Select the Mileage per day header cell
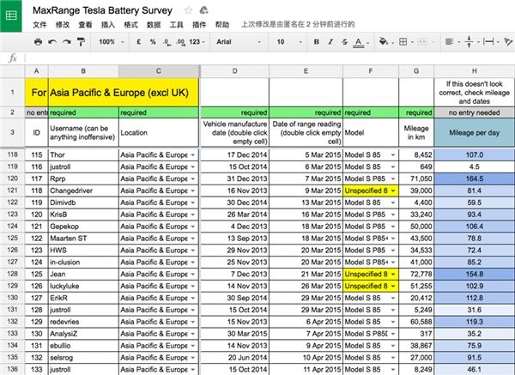 pos(475,133)
